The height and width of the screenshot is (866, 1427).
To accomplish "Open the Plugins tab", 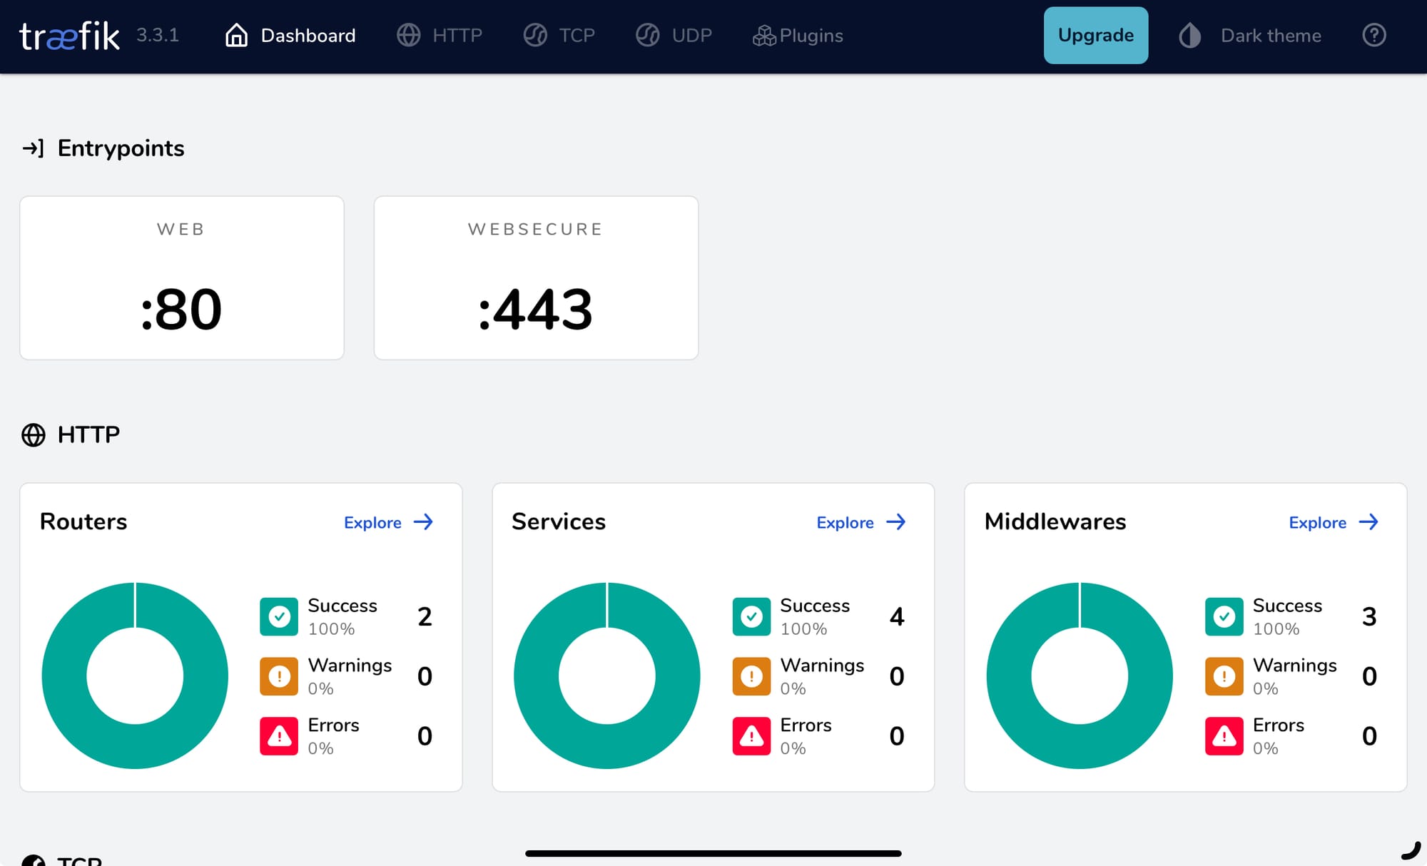I will [798, 35].
